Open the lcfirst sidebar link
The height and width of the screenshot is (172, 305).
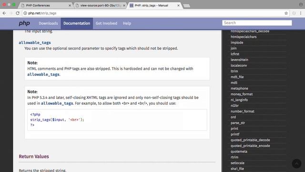(235, 54)
